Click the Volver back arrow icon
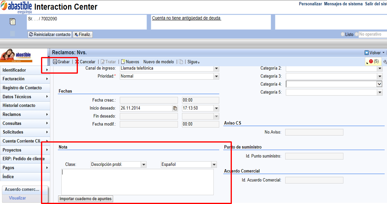Screen dimensions: 387x204 pyautogui.click(x=366, y=53)
